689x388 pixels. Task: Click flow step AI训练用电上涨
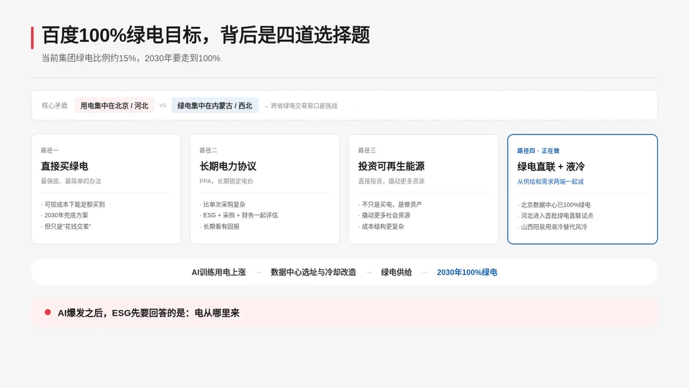pos(218,272)
